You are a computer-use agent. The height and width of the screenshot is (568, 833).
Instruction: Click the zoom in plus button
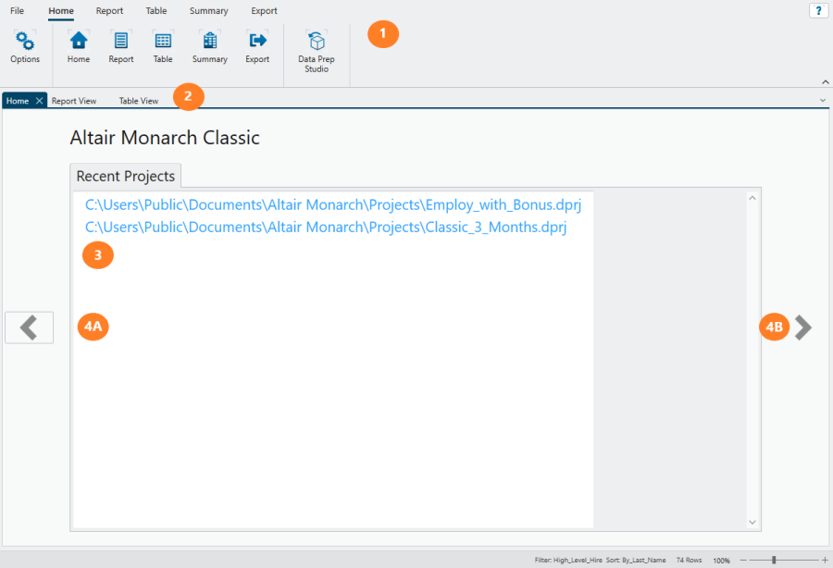[x=825, y=560]
